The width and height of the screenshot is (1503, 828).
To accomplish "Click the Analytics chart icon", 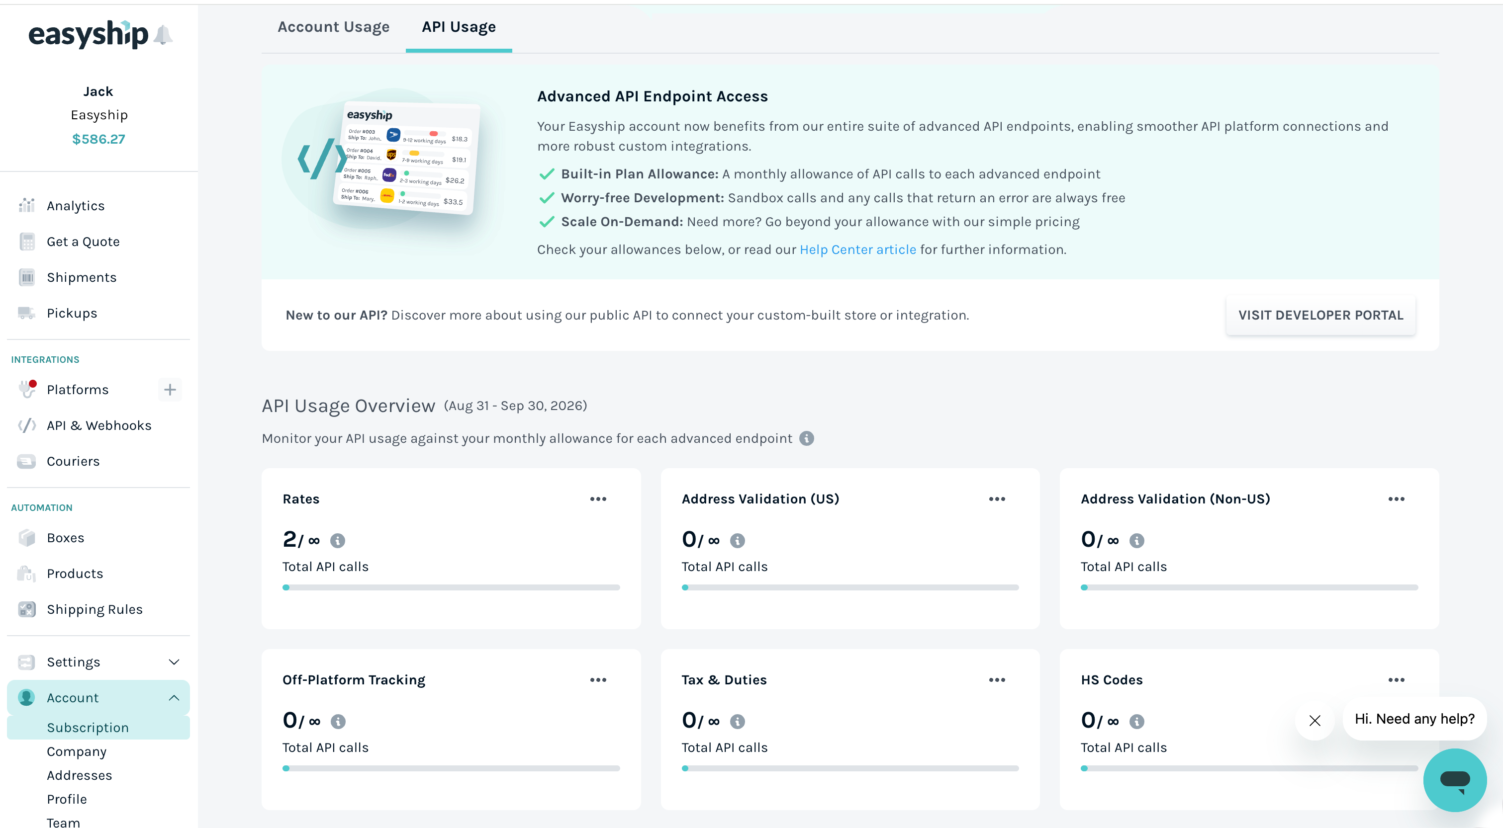I will [x=27, y=206].
